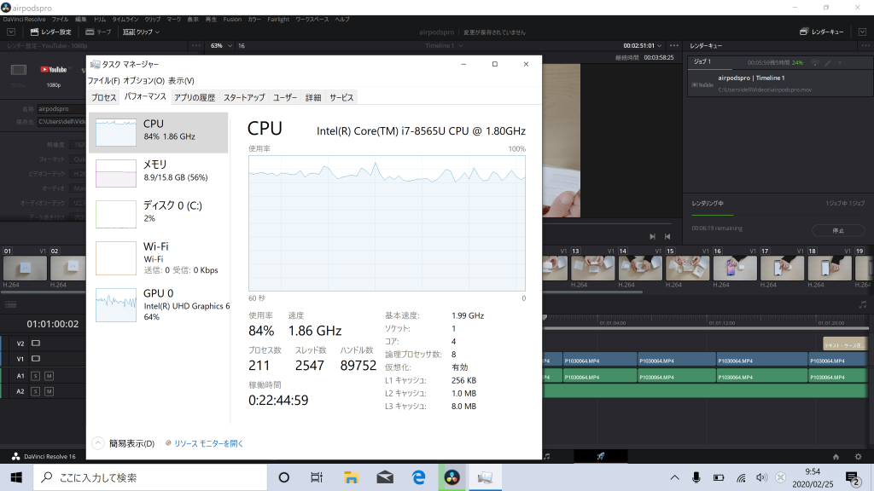Select clip thumbnail 16 in clip strip
Screen dimensions: 874x491
click(735, 268)
